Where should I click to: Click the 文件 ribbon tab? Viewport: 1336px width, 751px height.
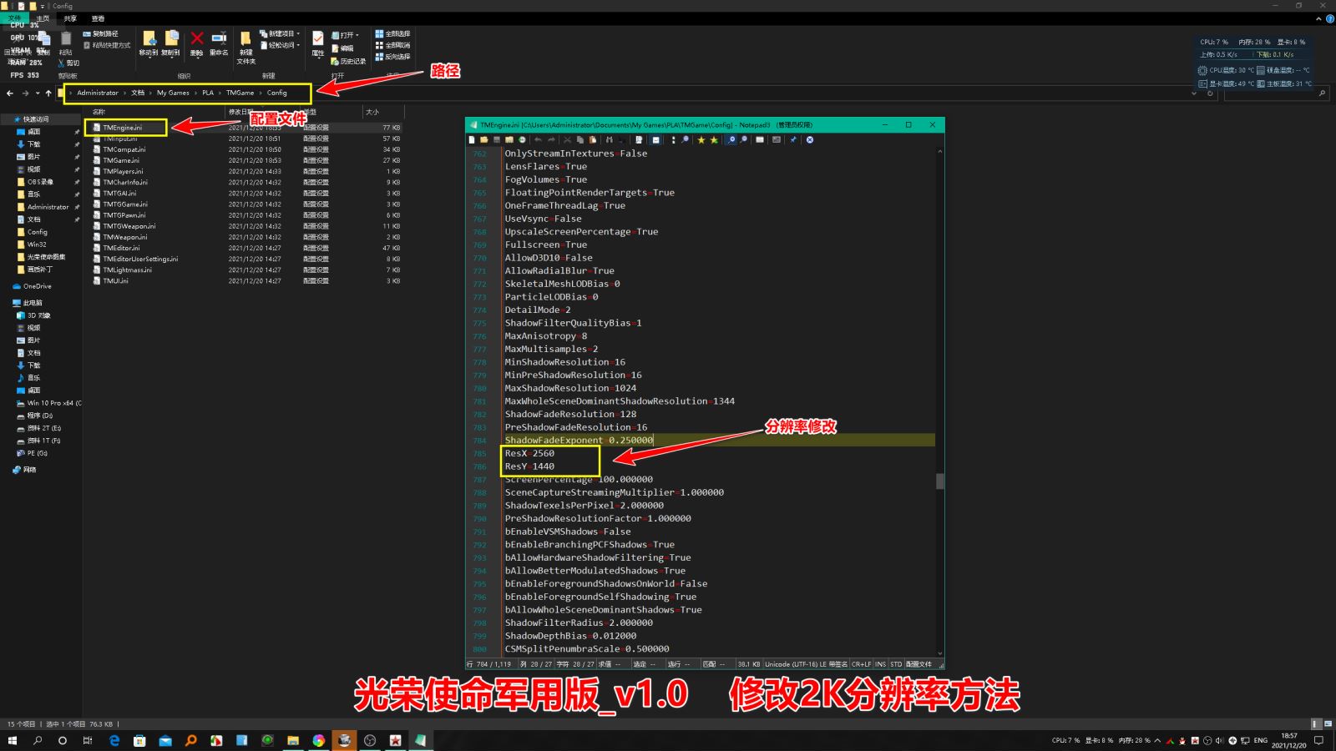point(15,18)
